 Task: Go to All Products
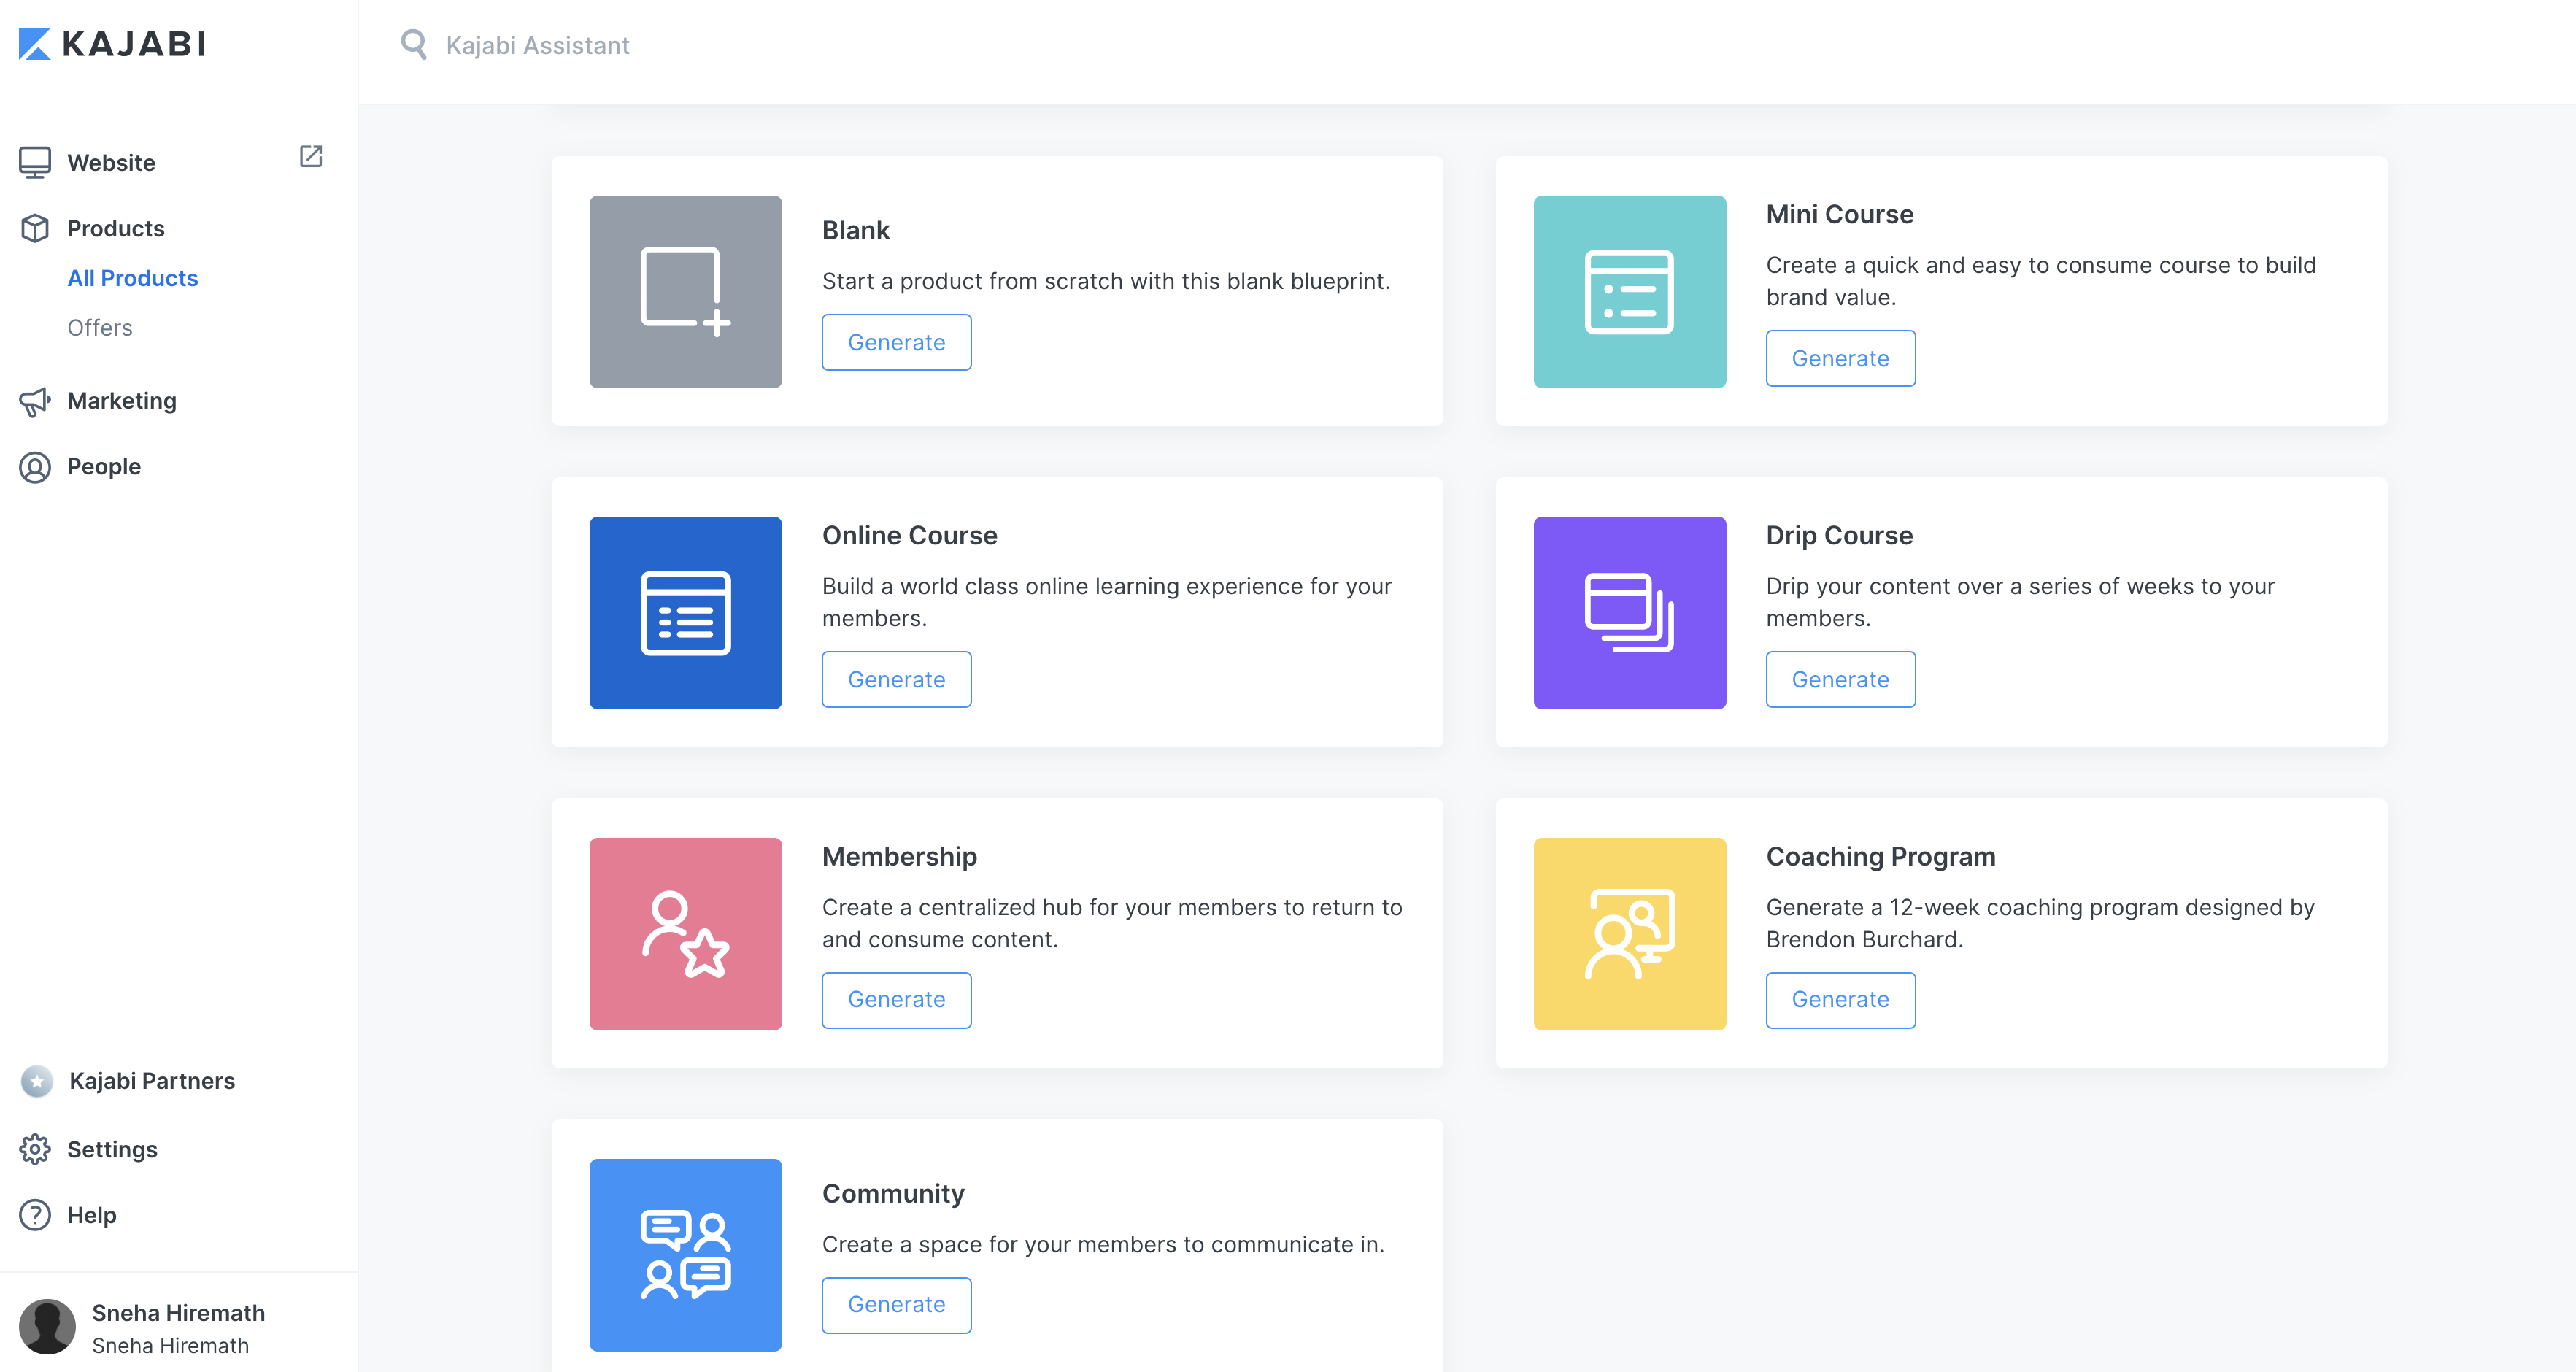pyautogui.click(x=132, y=278)
